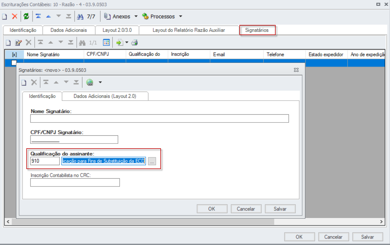This screenshot has width=390, height=245.
Task: Go to first record in the Signatários dialog toolbar
Action: (46, 82)
